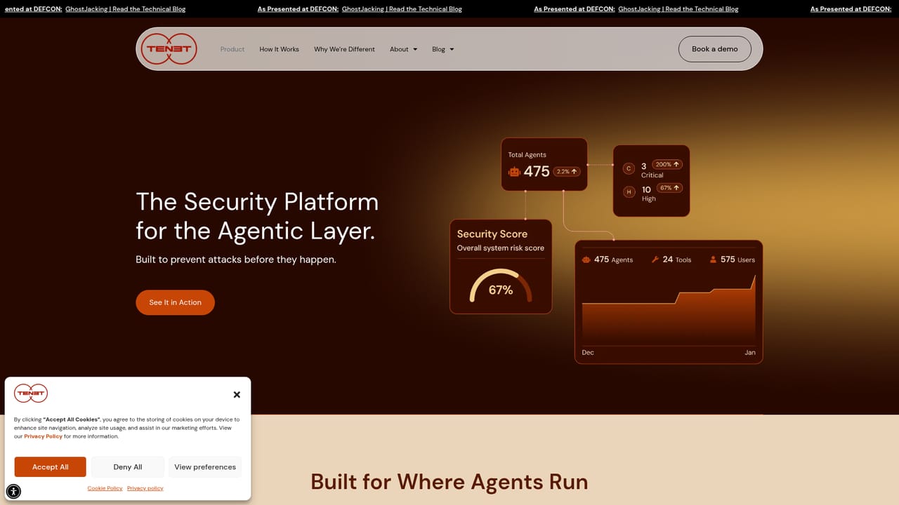
Task: Open the accessibility options widget icon
Action: pyautogui.click(x=13, y=491)
